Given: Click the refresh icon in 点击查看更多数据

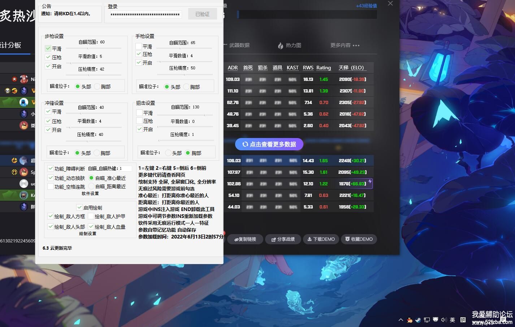Looking at the screenshot, I should pyautogui.click(x=245, y=144).
